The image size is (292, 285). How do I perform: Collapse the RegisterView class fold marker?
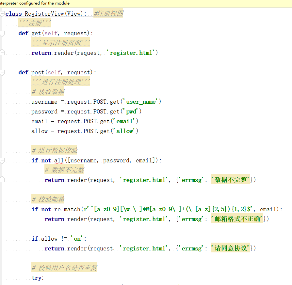pyautogui.click(x=2, y=14)
